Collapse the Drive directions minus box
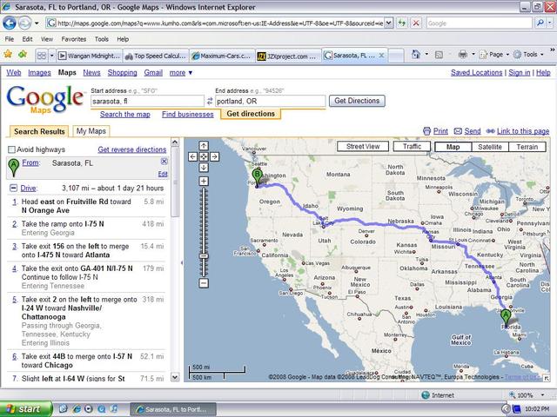This screenshot has width=557, height=417. coord(13,189)
